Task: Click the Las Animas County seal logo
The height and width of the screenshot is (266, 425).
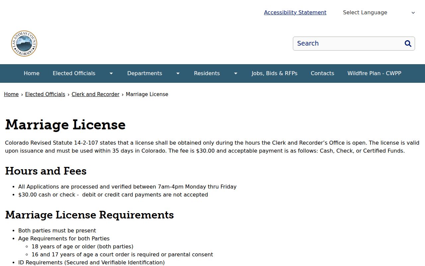Action: click(24, 44)
